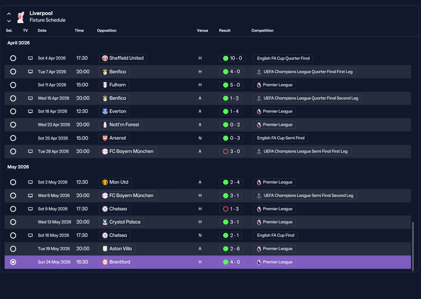Click the red loss indicator for 28 Apr Bayern
This screenshot has width=421, height=299.
[x=226, y=151]
